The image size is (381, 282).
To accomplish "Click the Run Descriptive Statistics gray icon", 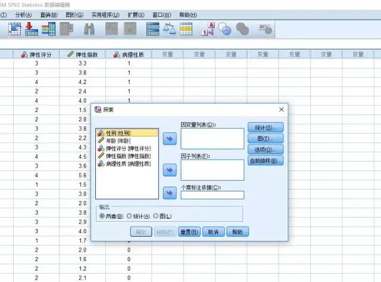I will point(66,29).
